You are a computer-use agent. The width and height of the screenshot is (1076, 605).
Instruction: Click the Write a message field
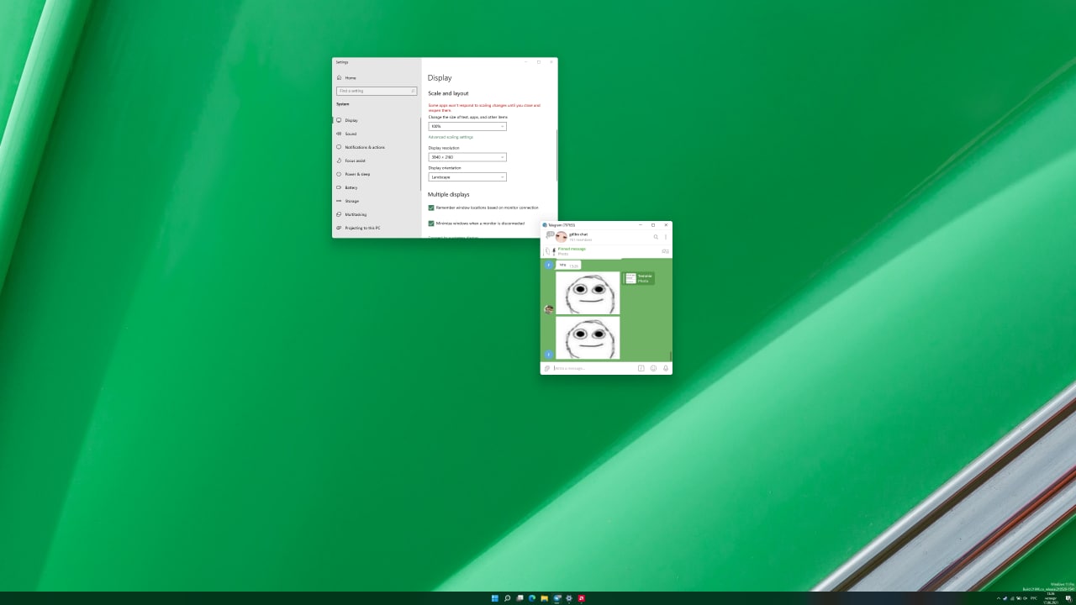click(x=593, y=368)
